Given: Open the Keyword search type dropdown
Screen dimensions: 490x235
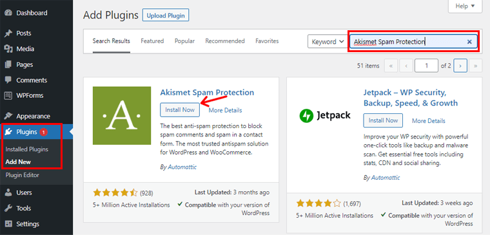Looking at the screenshot, I should tap(327, 41).
